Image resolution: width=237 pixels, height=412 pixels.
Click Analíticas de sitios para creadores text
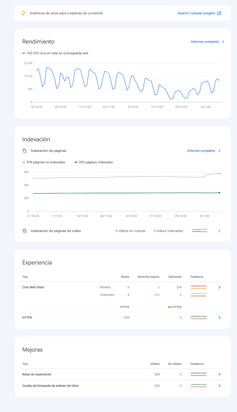[67, 13]
